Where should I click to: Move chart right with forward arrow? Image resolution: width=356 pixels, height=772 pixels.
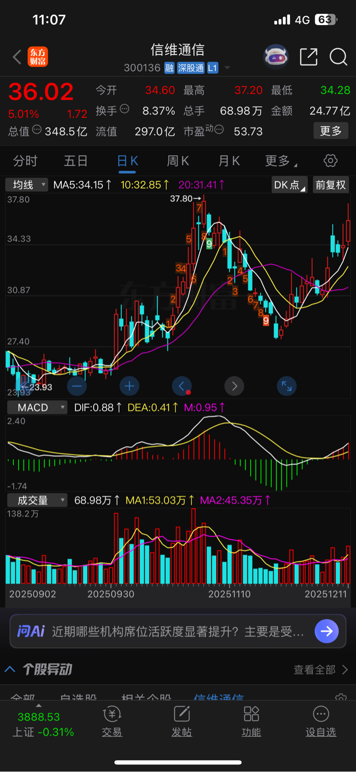[234, 386]
